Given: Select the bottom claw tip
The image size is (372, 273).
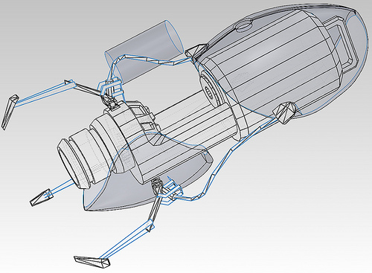Looking at the screenshot, I should [x=92, y=262].
